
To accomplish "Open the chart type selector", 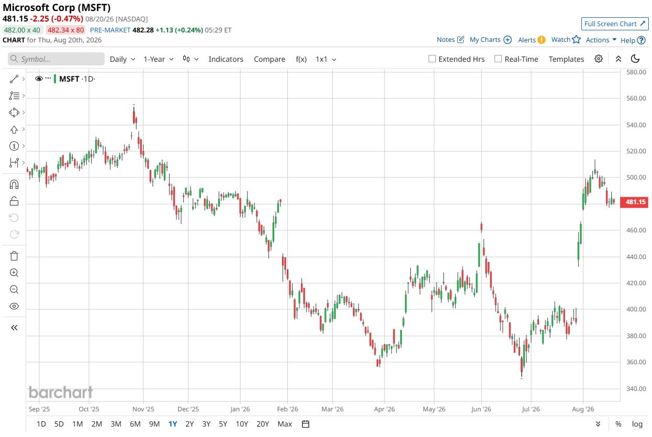I will coord(190,59).
